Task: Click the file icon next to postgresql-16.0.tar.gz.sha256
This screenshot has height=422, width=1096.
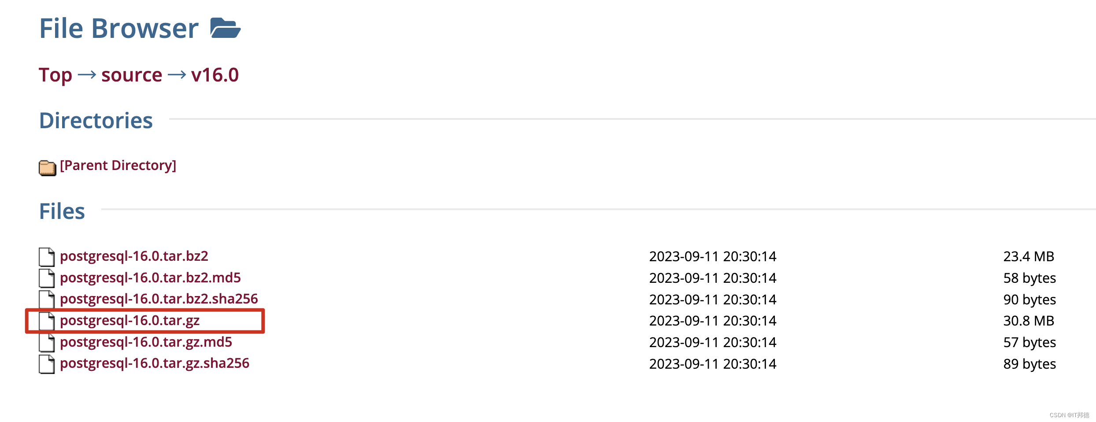Action: 46,364
